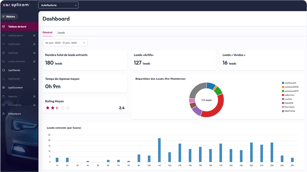Click the 11h bar in hourly chart
The height and width of the screenshot is (172, 307).
159,150
